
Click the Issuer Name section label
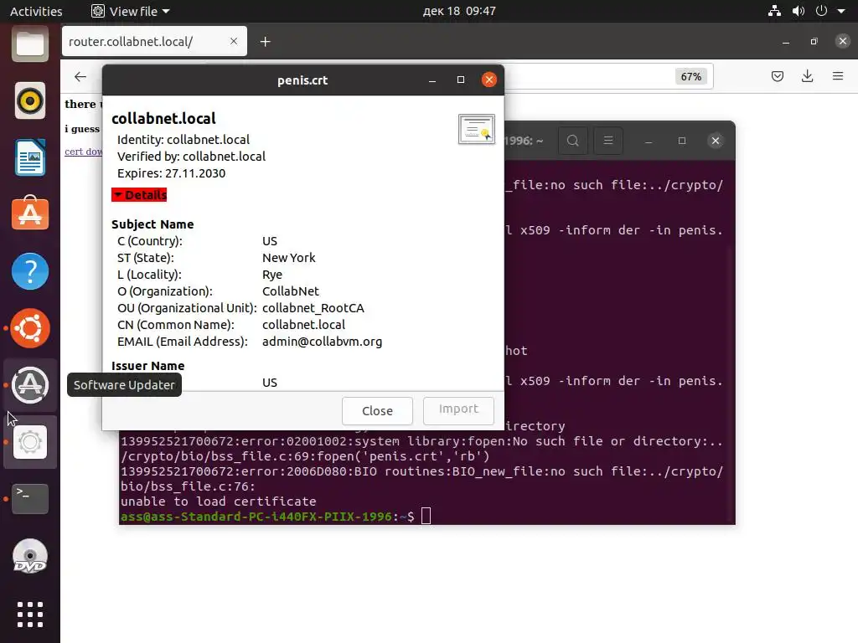(x=147, y=366)
